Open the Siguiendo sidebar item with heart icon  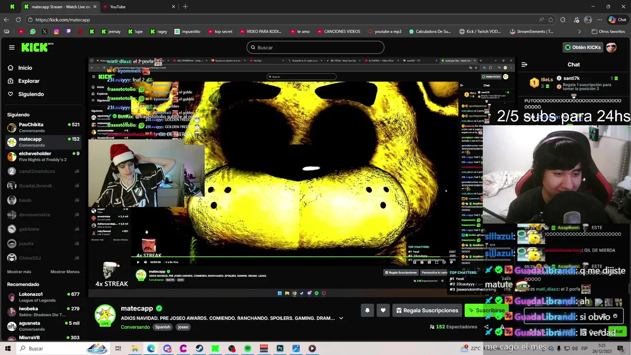31,94
